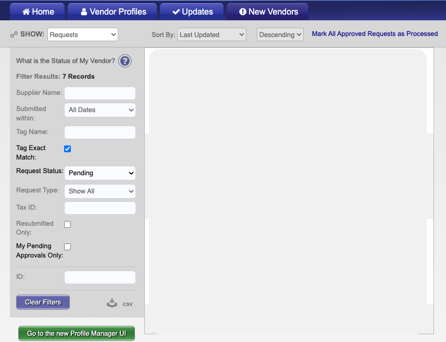Image resolution: width=446 pixels, height=342 pixels.
Task: Click the '7 Records' filter results text
Action: click(79, 77)
